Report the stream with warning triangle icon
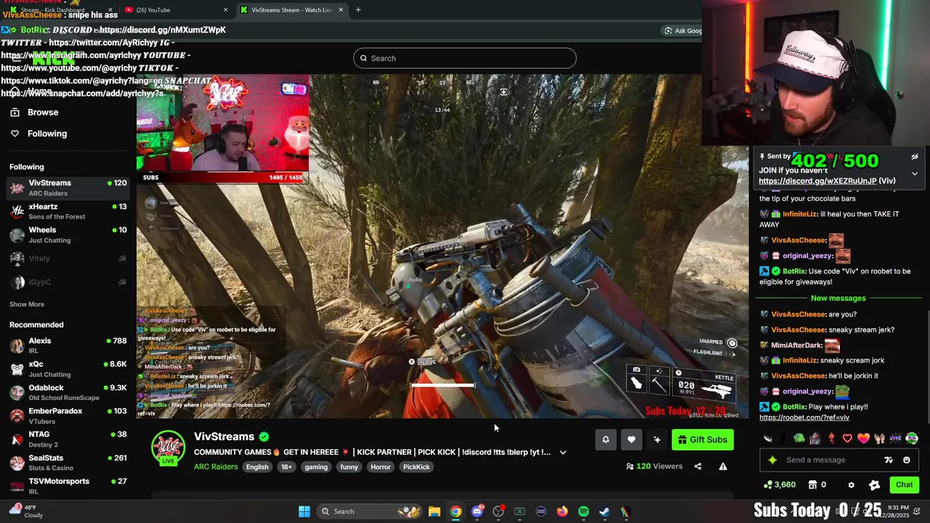930x523 pixels. [x=723, y=466]
